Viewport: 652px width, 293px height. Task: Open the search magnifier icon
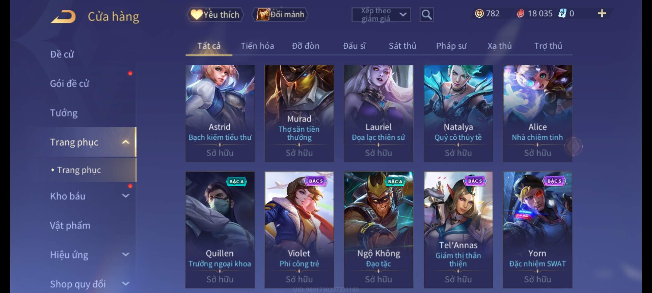(427, 15)
